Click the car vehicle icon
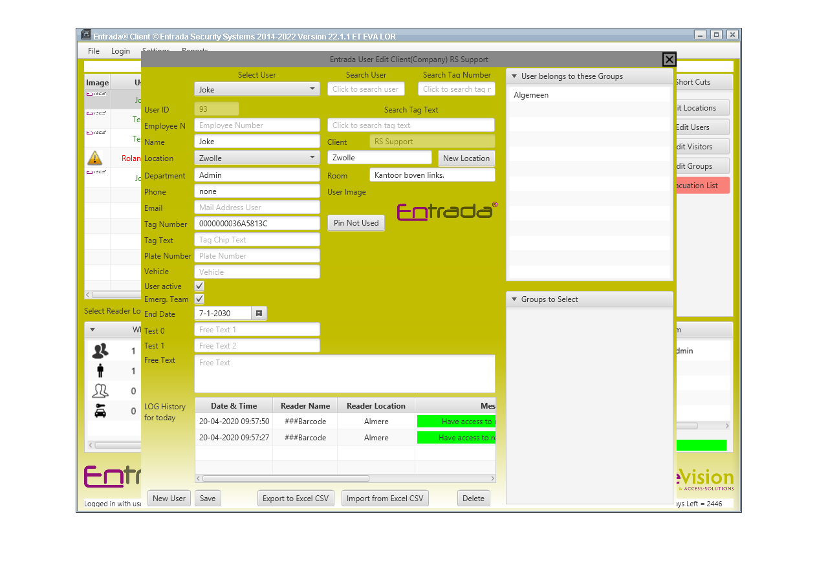817x569 pixels. tap(100, 411)
